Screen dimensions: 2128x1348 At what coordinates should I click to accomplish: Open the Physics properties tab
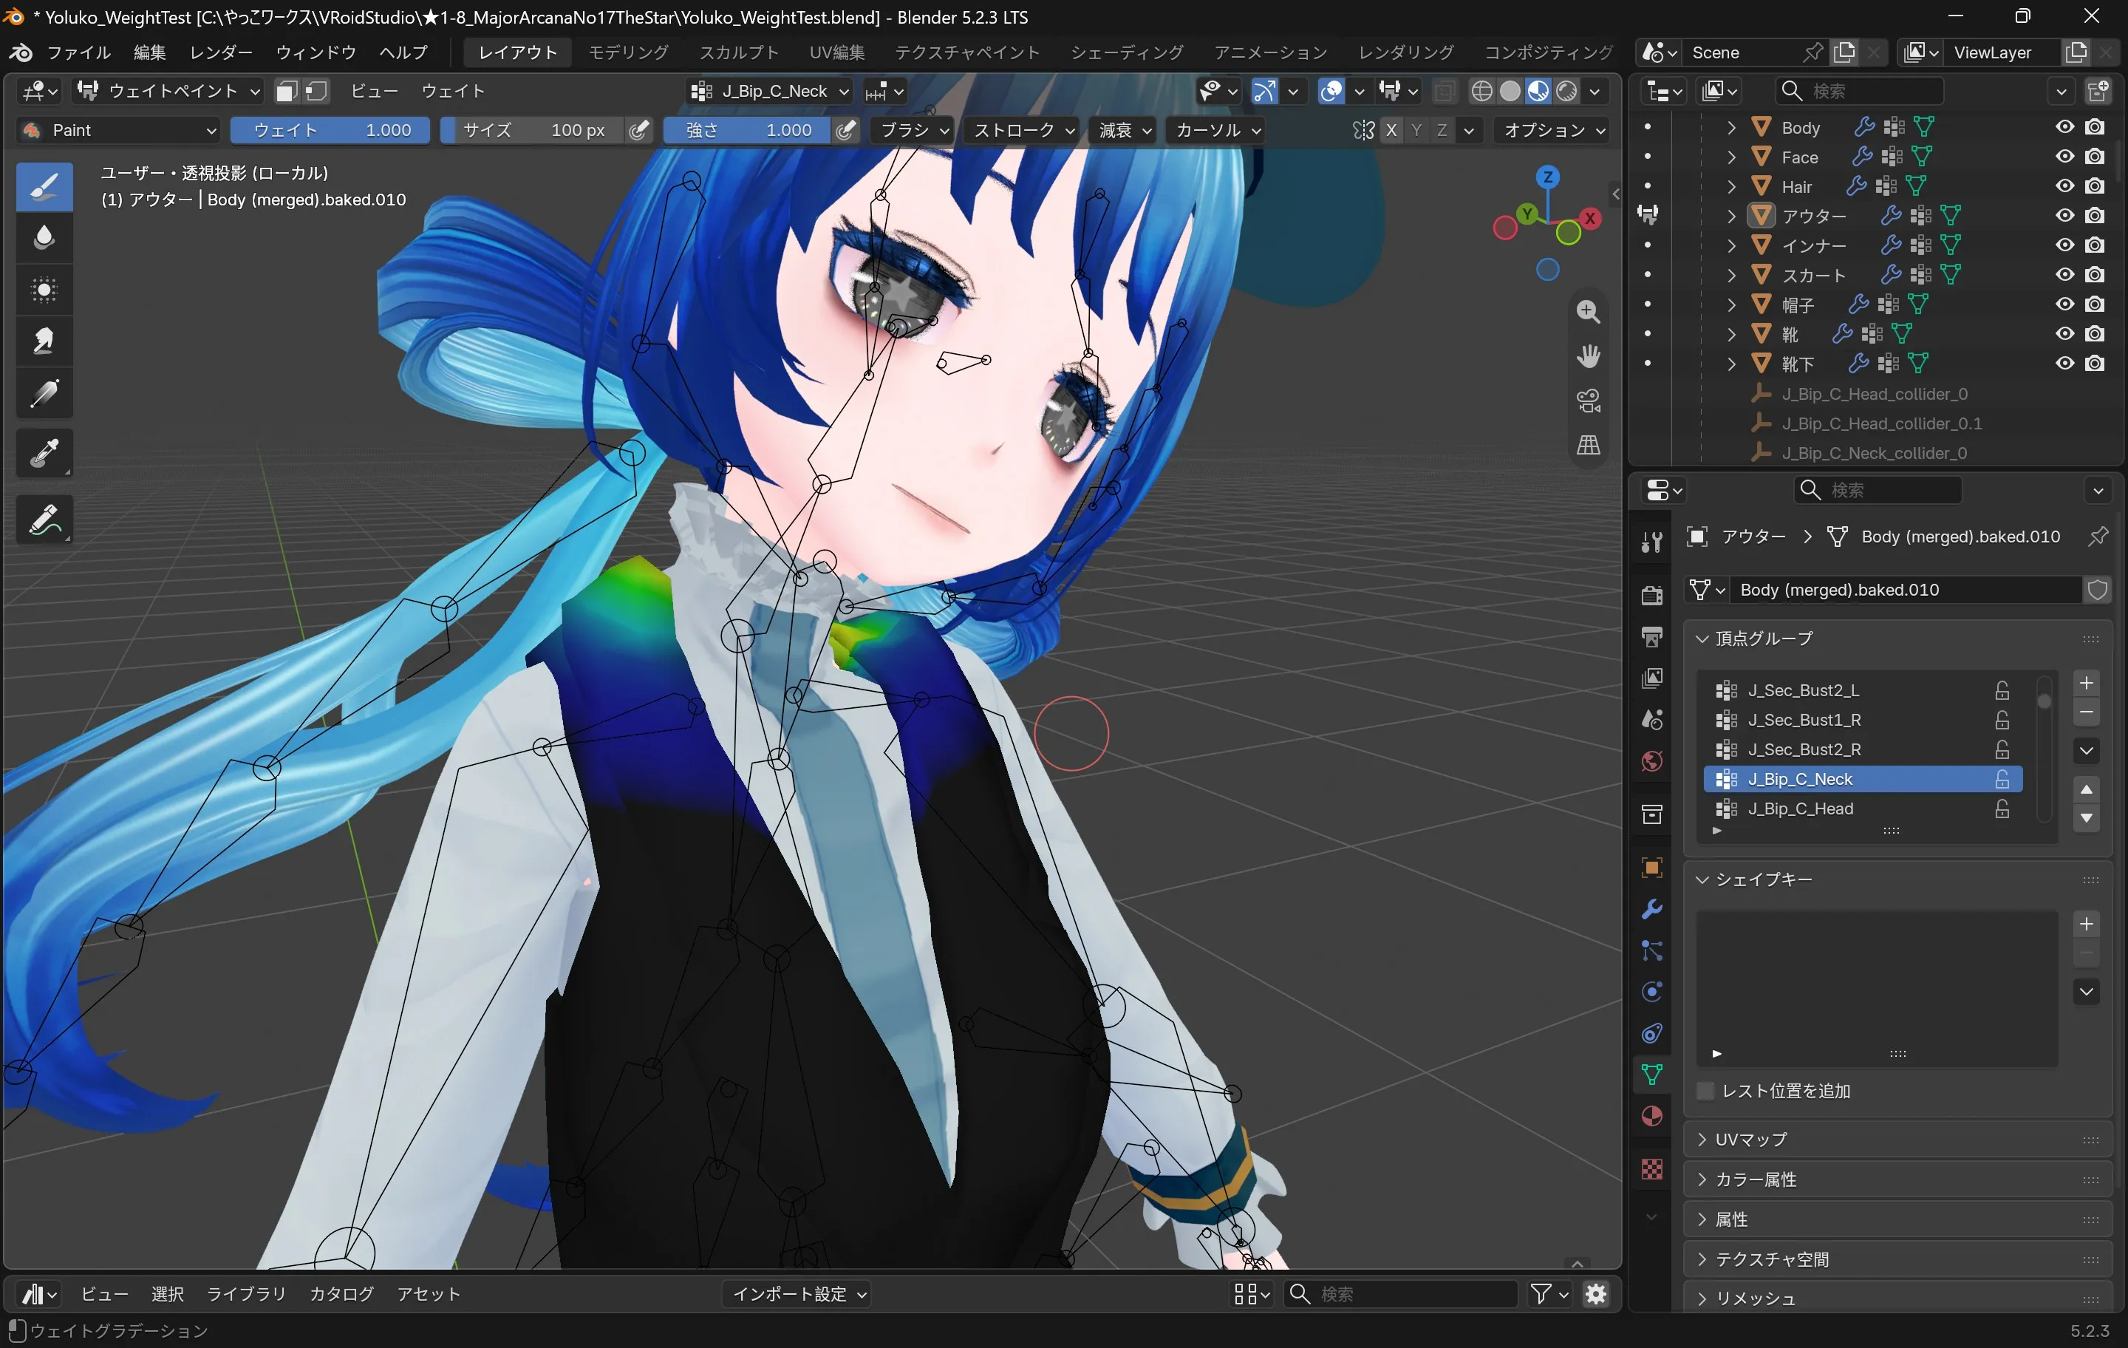click(1651, 991)
